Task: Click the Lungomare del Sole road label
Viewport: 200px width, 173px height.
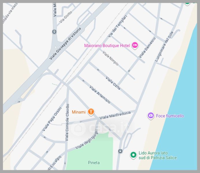Action: [164, 47]
